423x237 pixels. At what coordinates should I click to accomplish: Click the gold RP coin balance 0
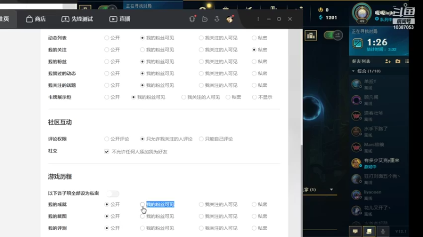pos(324,10)
